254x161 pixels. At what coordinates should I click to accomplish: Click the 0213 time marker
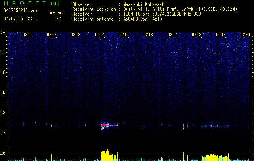pos(76,35)
